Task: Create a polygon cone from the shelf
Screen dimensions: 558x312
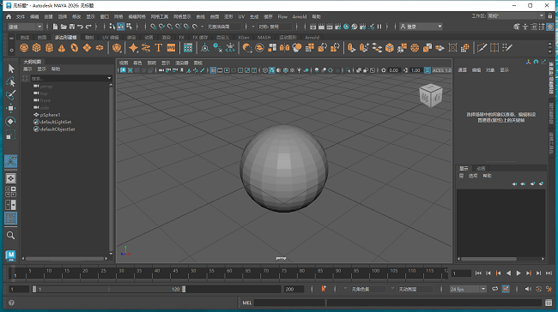Action: [x=62, y=48]
